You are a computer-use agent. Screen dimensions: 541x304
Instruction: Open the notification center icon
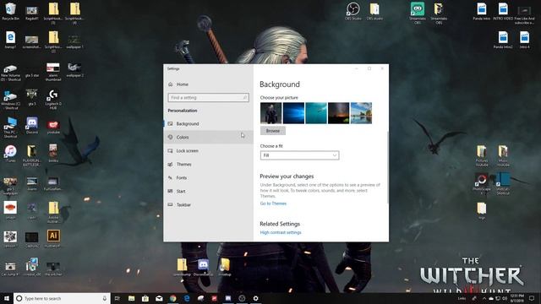[532, 298]
